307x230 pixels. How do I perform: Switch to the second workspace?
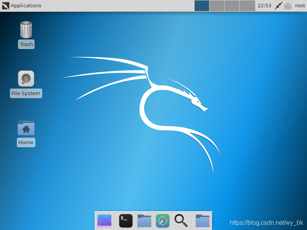[217, 6]
